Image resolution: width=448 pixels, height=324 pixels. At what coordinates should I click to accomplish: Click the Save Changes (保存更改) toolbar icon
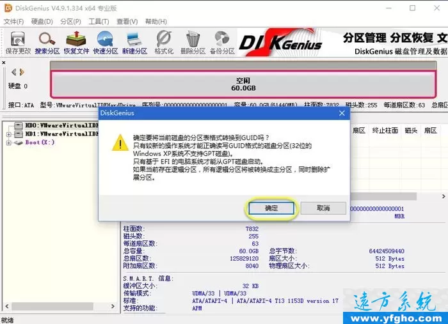(x=18, y=42)
